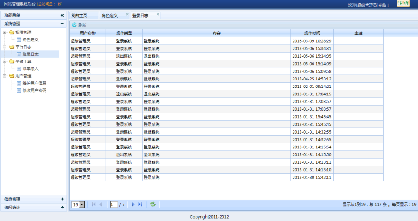
Task: Collapse the 平台日志 tree node
Action: (4, 47)
